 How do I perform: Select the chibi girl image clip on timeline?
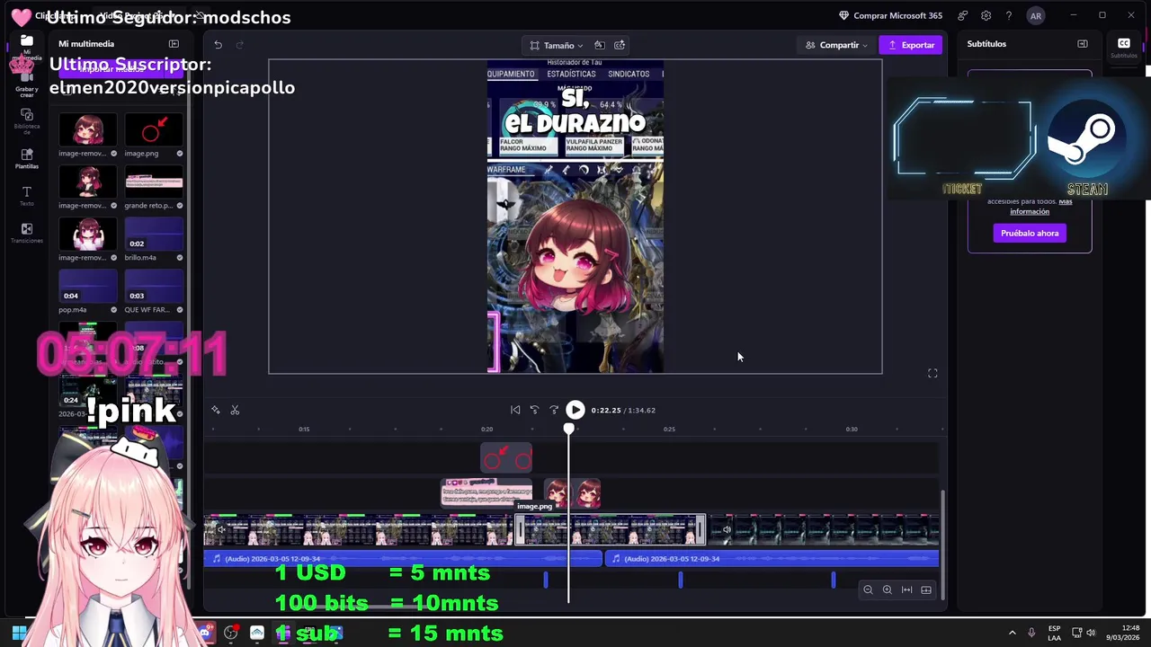tap(573, 492)
